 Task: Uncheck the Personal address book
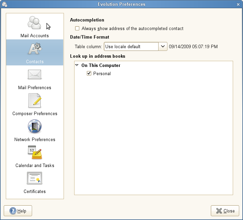click(x=89, y=73)
